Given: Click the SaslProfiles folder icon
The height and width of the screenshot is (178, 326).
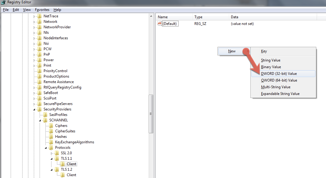Looking at the screenshot, I should [x=45, y=115].
